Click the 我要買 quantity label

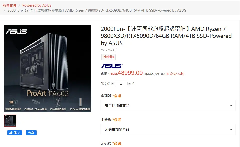pyautogui.click(x=105, y=83)
